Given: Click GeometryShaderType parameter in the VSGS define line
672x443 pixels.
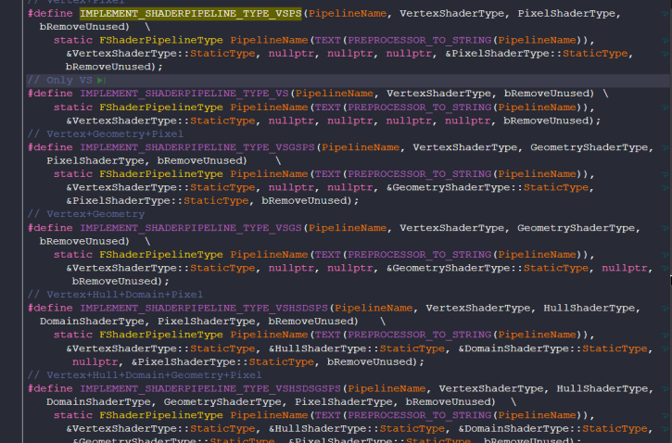Looking at the screenshot, I should (576, 228).
